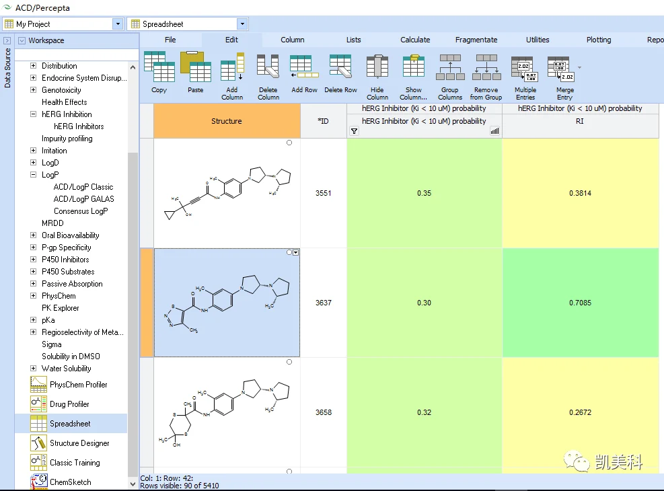Click the histogram icon in hERG probability header
This screenshot has width=664, height=491.
click(494, 131)
